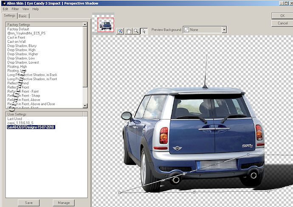Open the View menu

tap(25, 9)
